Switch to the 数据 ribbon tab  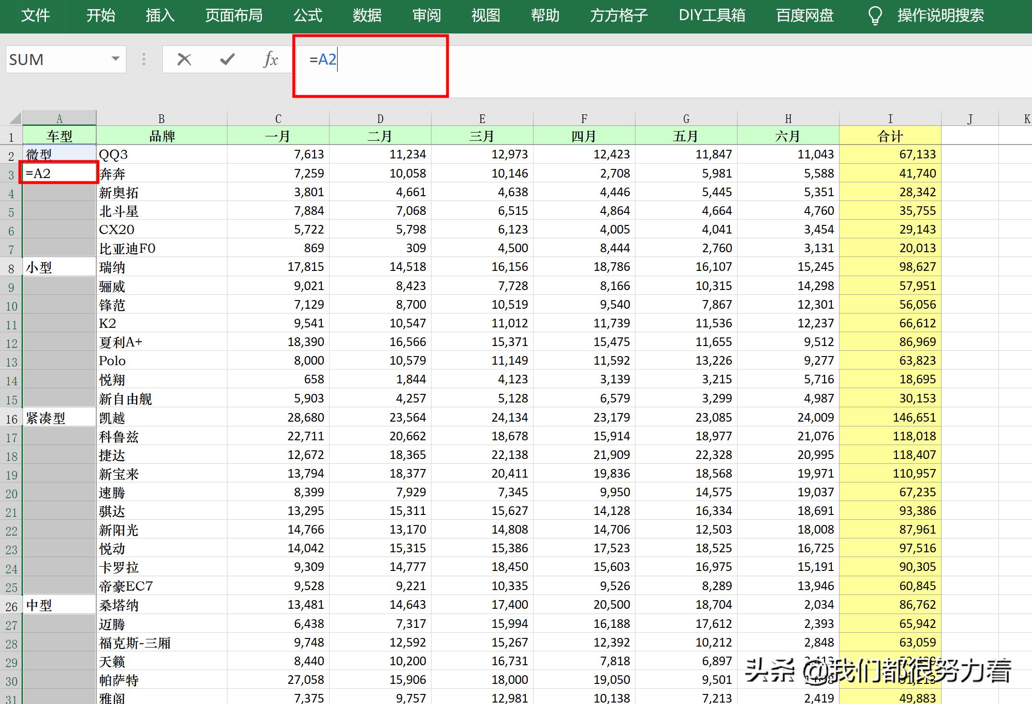pyautogui.click(x=367, y=16)
